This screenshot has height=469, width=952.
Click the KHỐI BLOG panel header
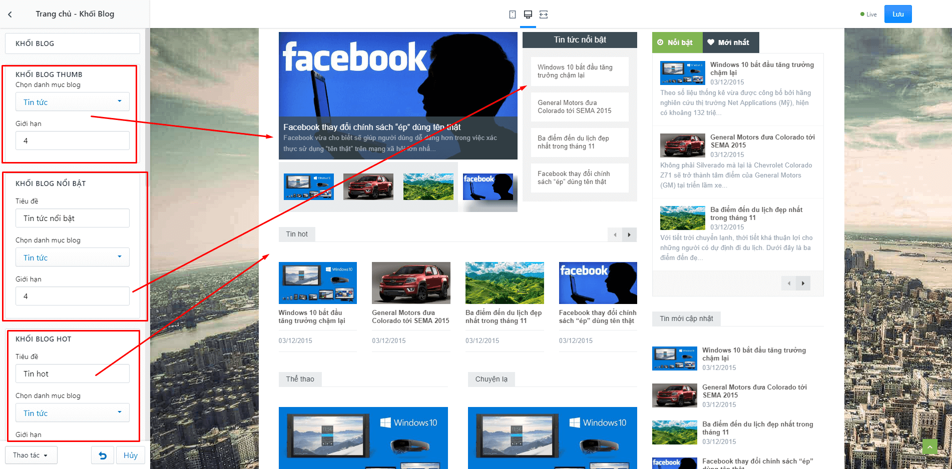coord(73,43)
